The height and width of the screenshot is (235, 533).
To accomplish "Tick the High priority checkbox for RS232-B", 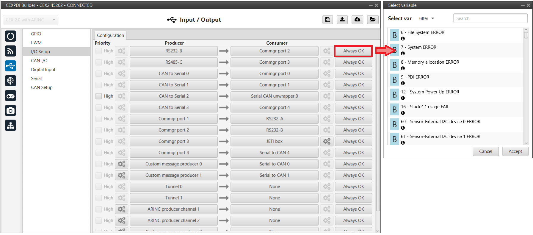I will pos(99,51).
